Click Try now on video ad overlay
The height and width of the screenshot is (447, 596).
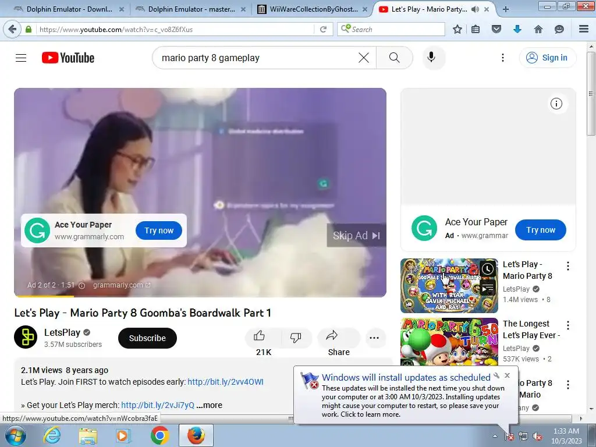(x=159, y=230)
